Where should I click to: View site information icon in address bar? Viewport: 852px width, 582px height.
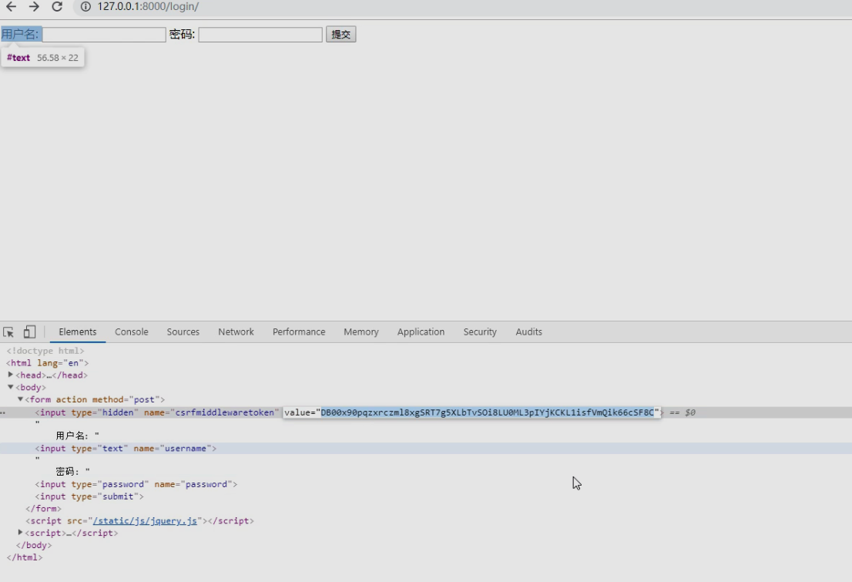tap(86, 6)
